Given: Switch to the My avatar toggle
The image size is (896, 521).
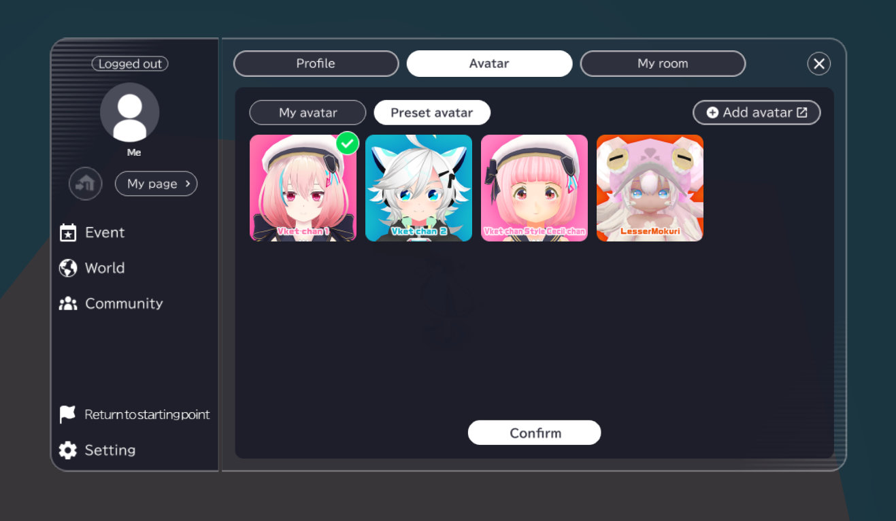Looking at the screenshot, I should point(308,113).
